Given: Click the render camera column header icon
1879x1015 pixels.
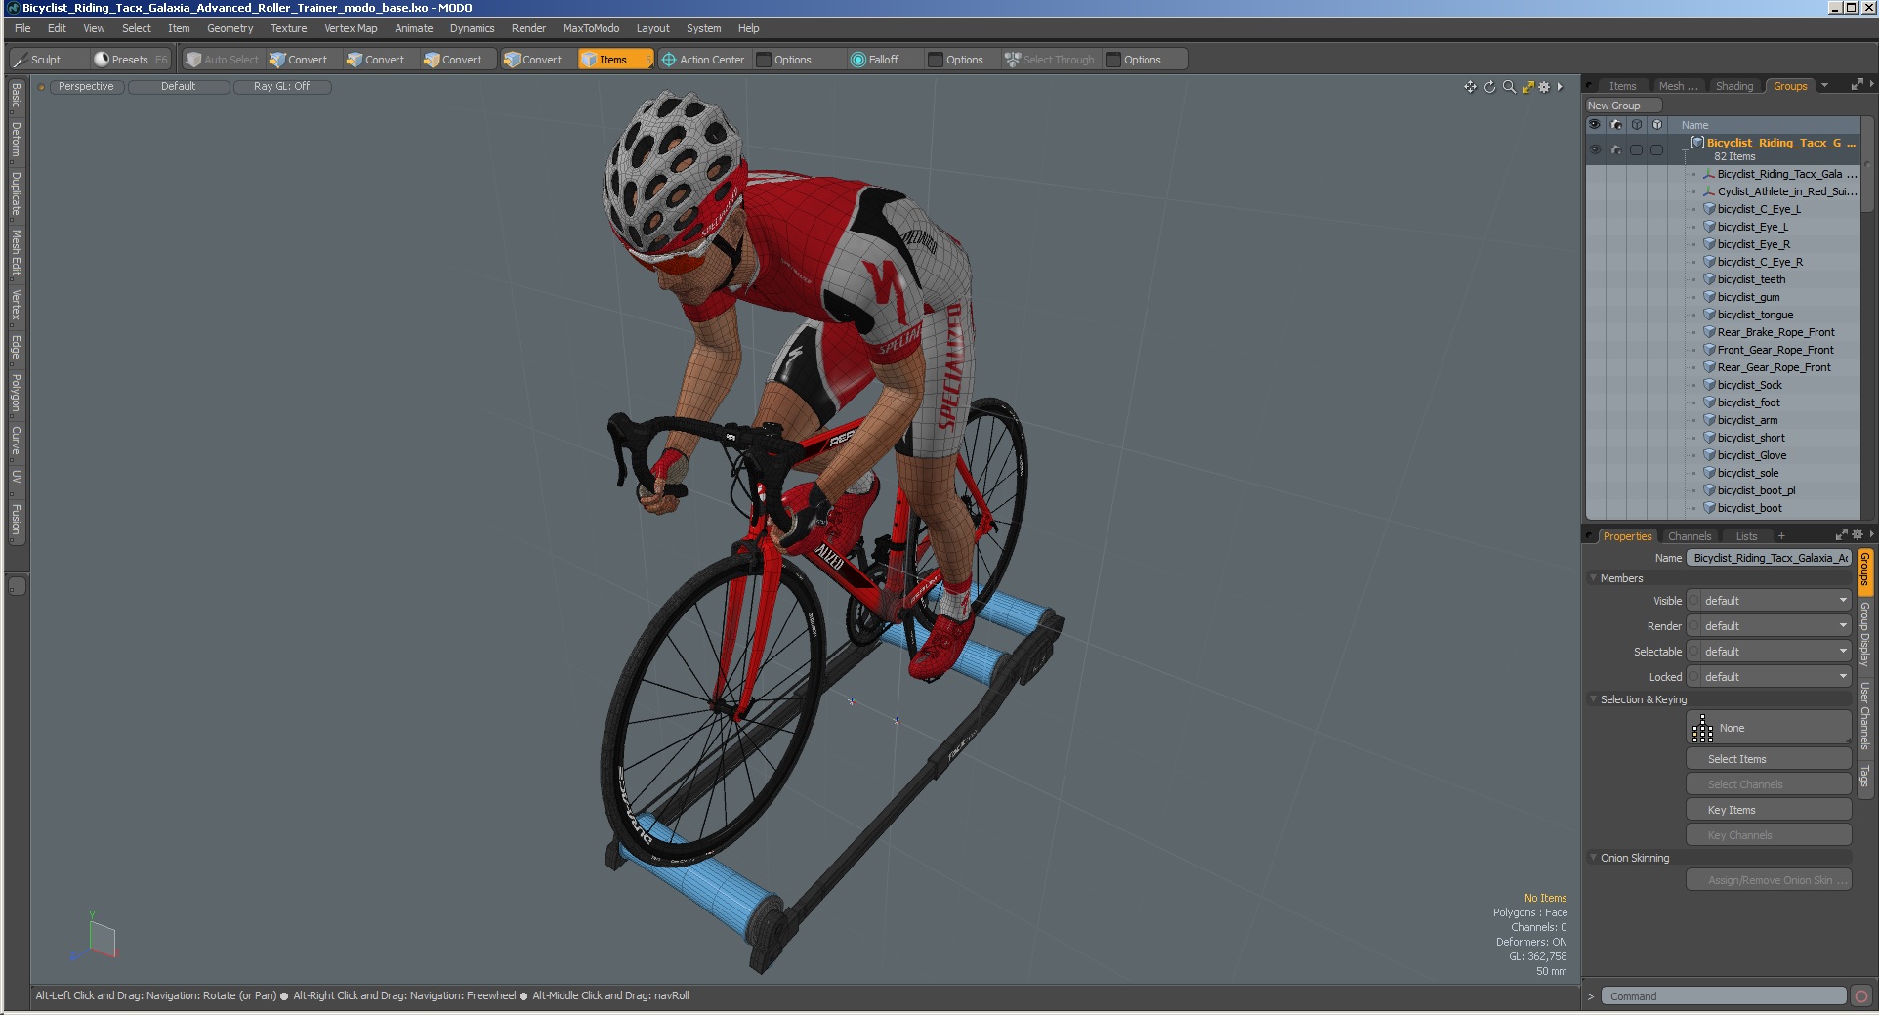Looking at the screenshot, I should (1616, 125).
